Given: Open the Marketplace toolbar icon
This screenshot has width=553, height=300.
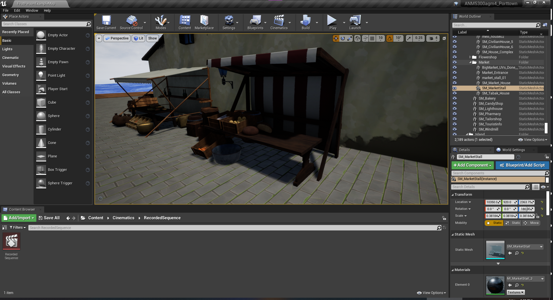Looking at the screenshot, I should click(204, 22).
